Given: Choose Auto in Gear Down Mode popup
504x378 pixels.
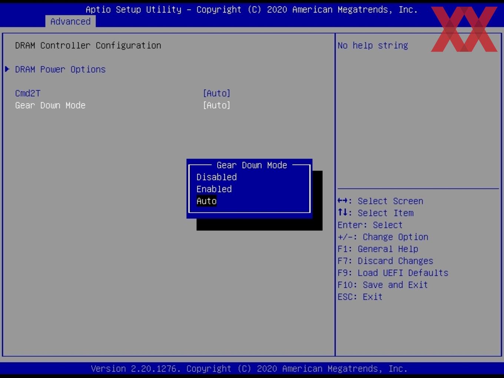Looking at the screenshot, I should (x=206, y=201).
